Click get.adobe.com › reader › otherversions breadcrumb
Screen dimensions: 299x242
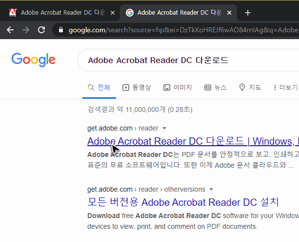[146, 189]
